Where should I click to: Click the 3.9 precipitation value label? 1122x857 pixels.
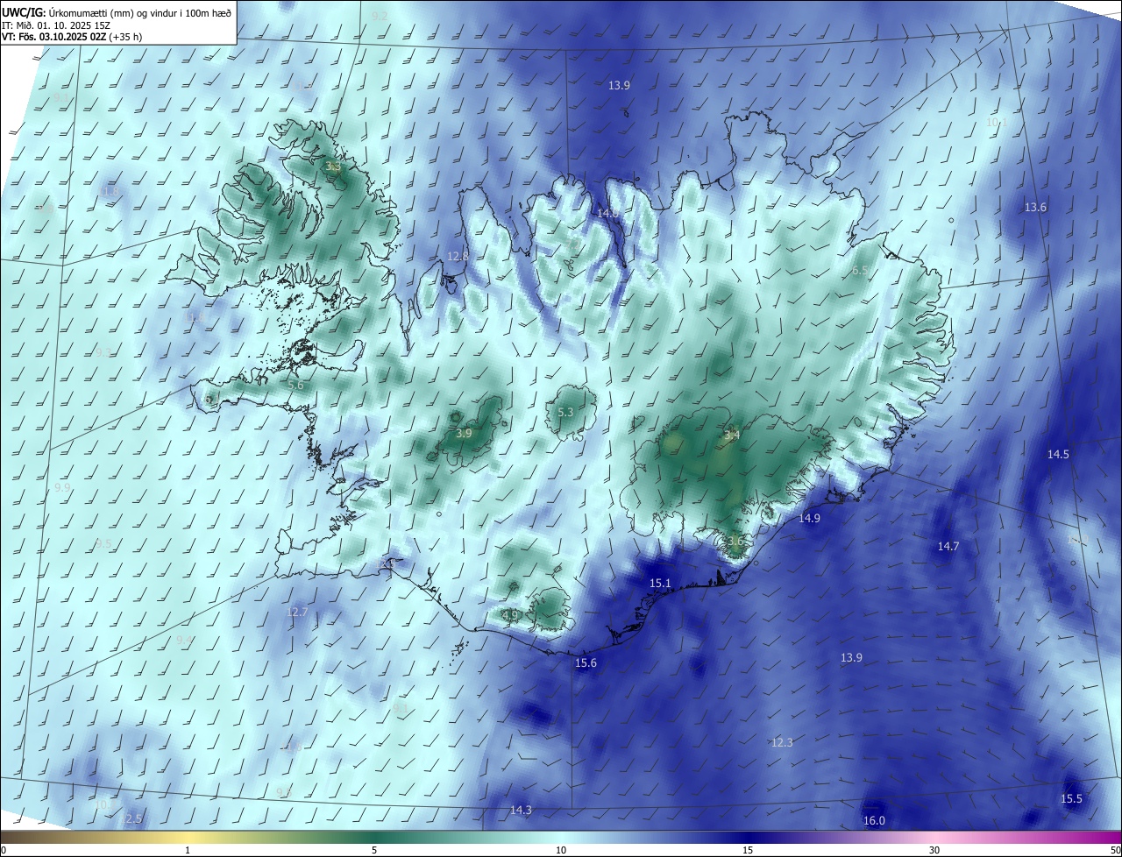click(x=464, y=433)
